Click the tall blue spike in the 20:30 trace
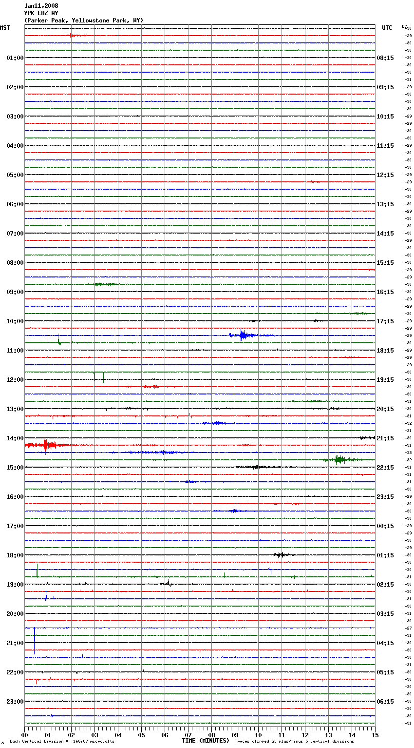The height and width of the screenshot is (748, 414). 34,640
